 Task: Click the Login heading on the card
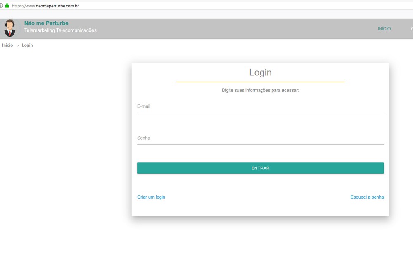point(260,73)
